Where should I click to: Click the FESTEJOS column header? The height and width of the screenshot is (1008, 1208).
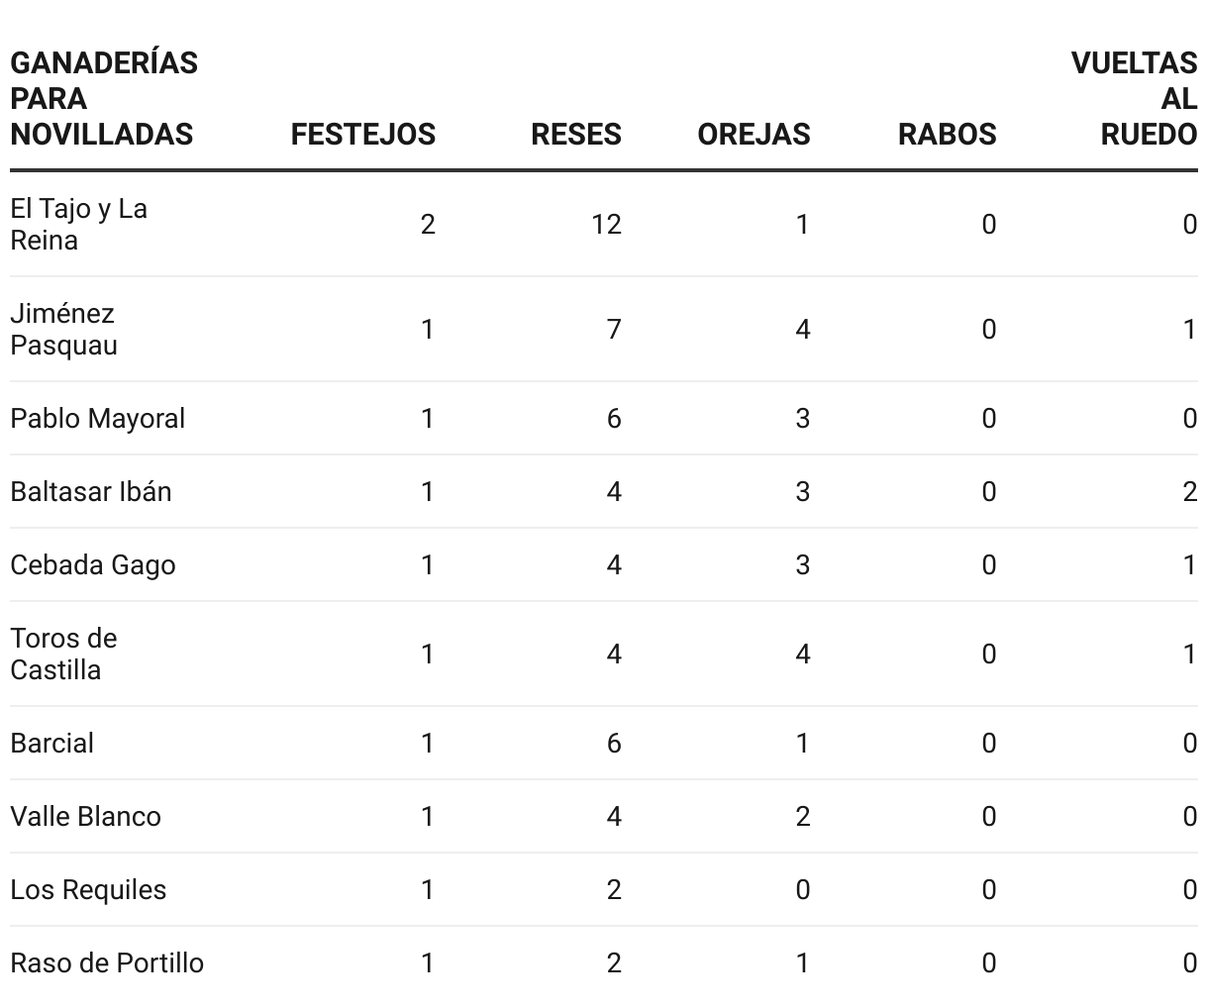362,135
